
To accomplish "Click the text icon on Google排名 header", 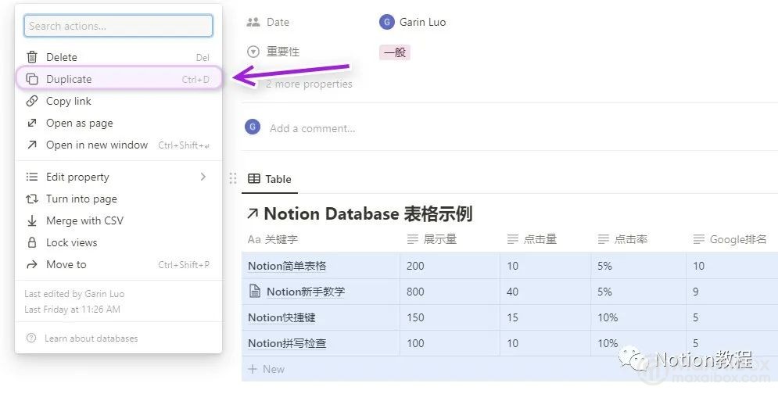I will 698,239.
